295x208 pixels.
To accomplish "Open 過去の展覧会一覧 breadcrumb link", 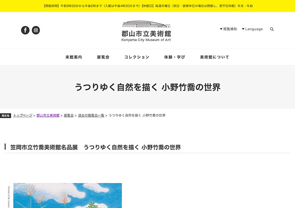I will (x=91, y=115).
